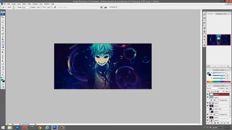Switch to the Channels tab

[x=217, y=86]
